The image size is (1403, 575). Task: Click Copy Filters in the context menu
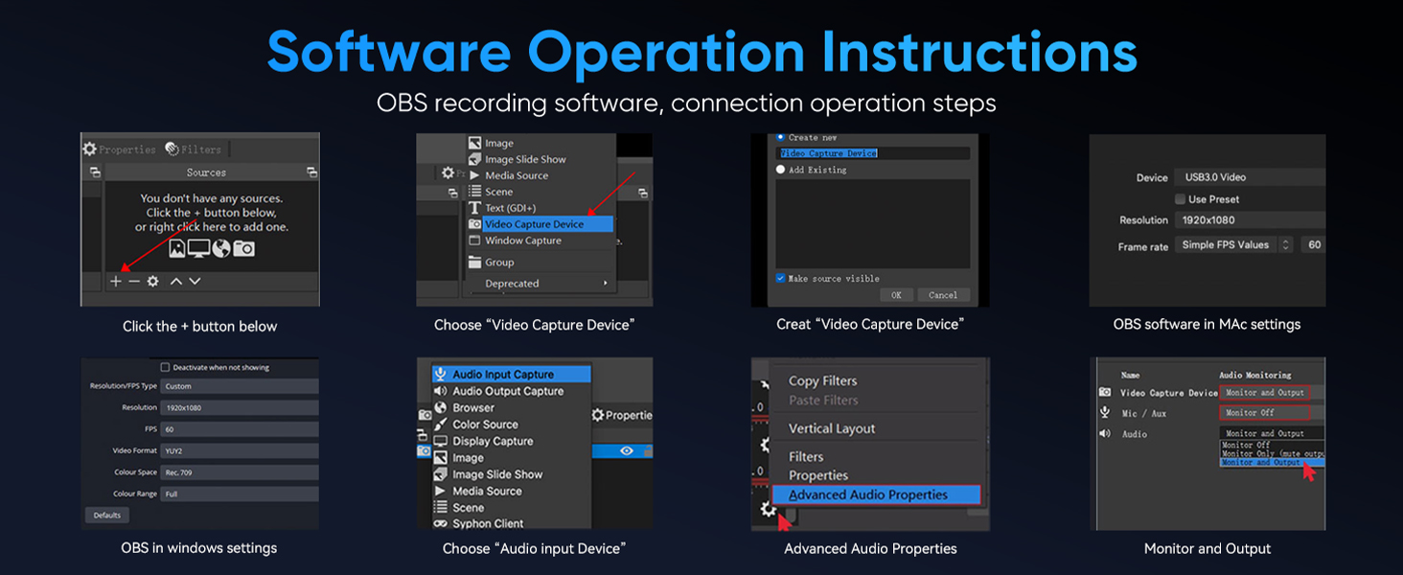[822, 380]
